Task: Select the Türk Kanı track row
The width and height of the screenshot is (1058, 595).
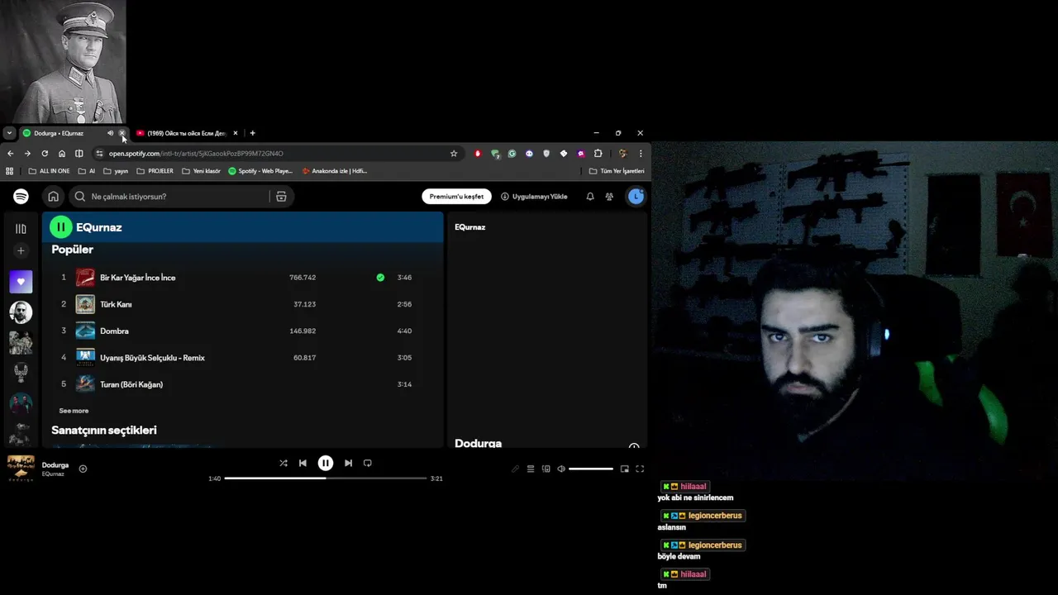Action: [242, 304]
